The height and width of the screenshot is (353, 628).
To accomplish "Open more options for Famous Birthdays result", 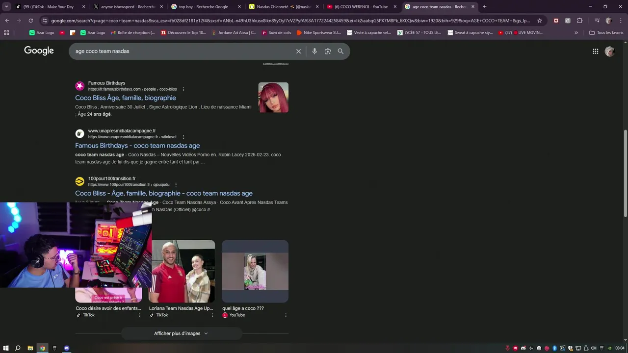I will click(x=183, y=89).
